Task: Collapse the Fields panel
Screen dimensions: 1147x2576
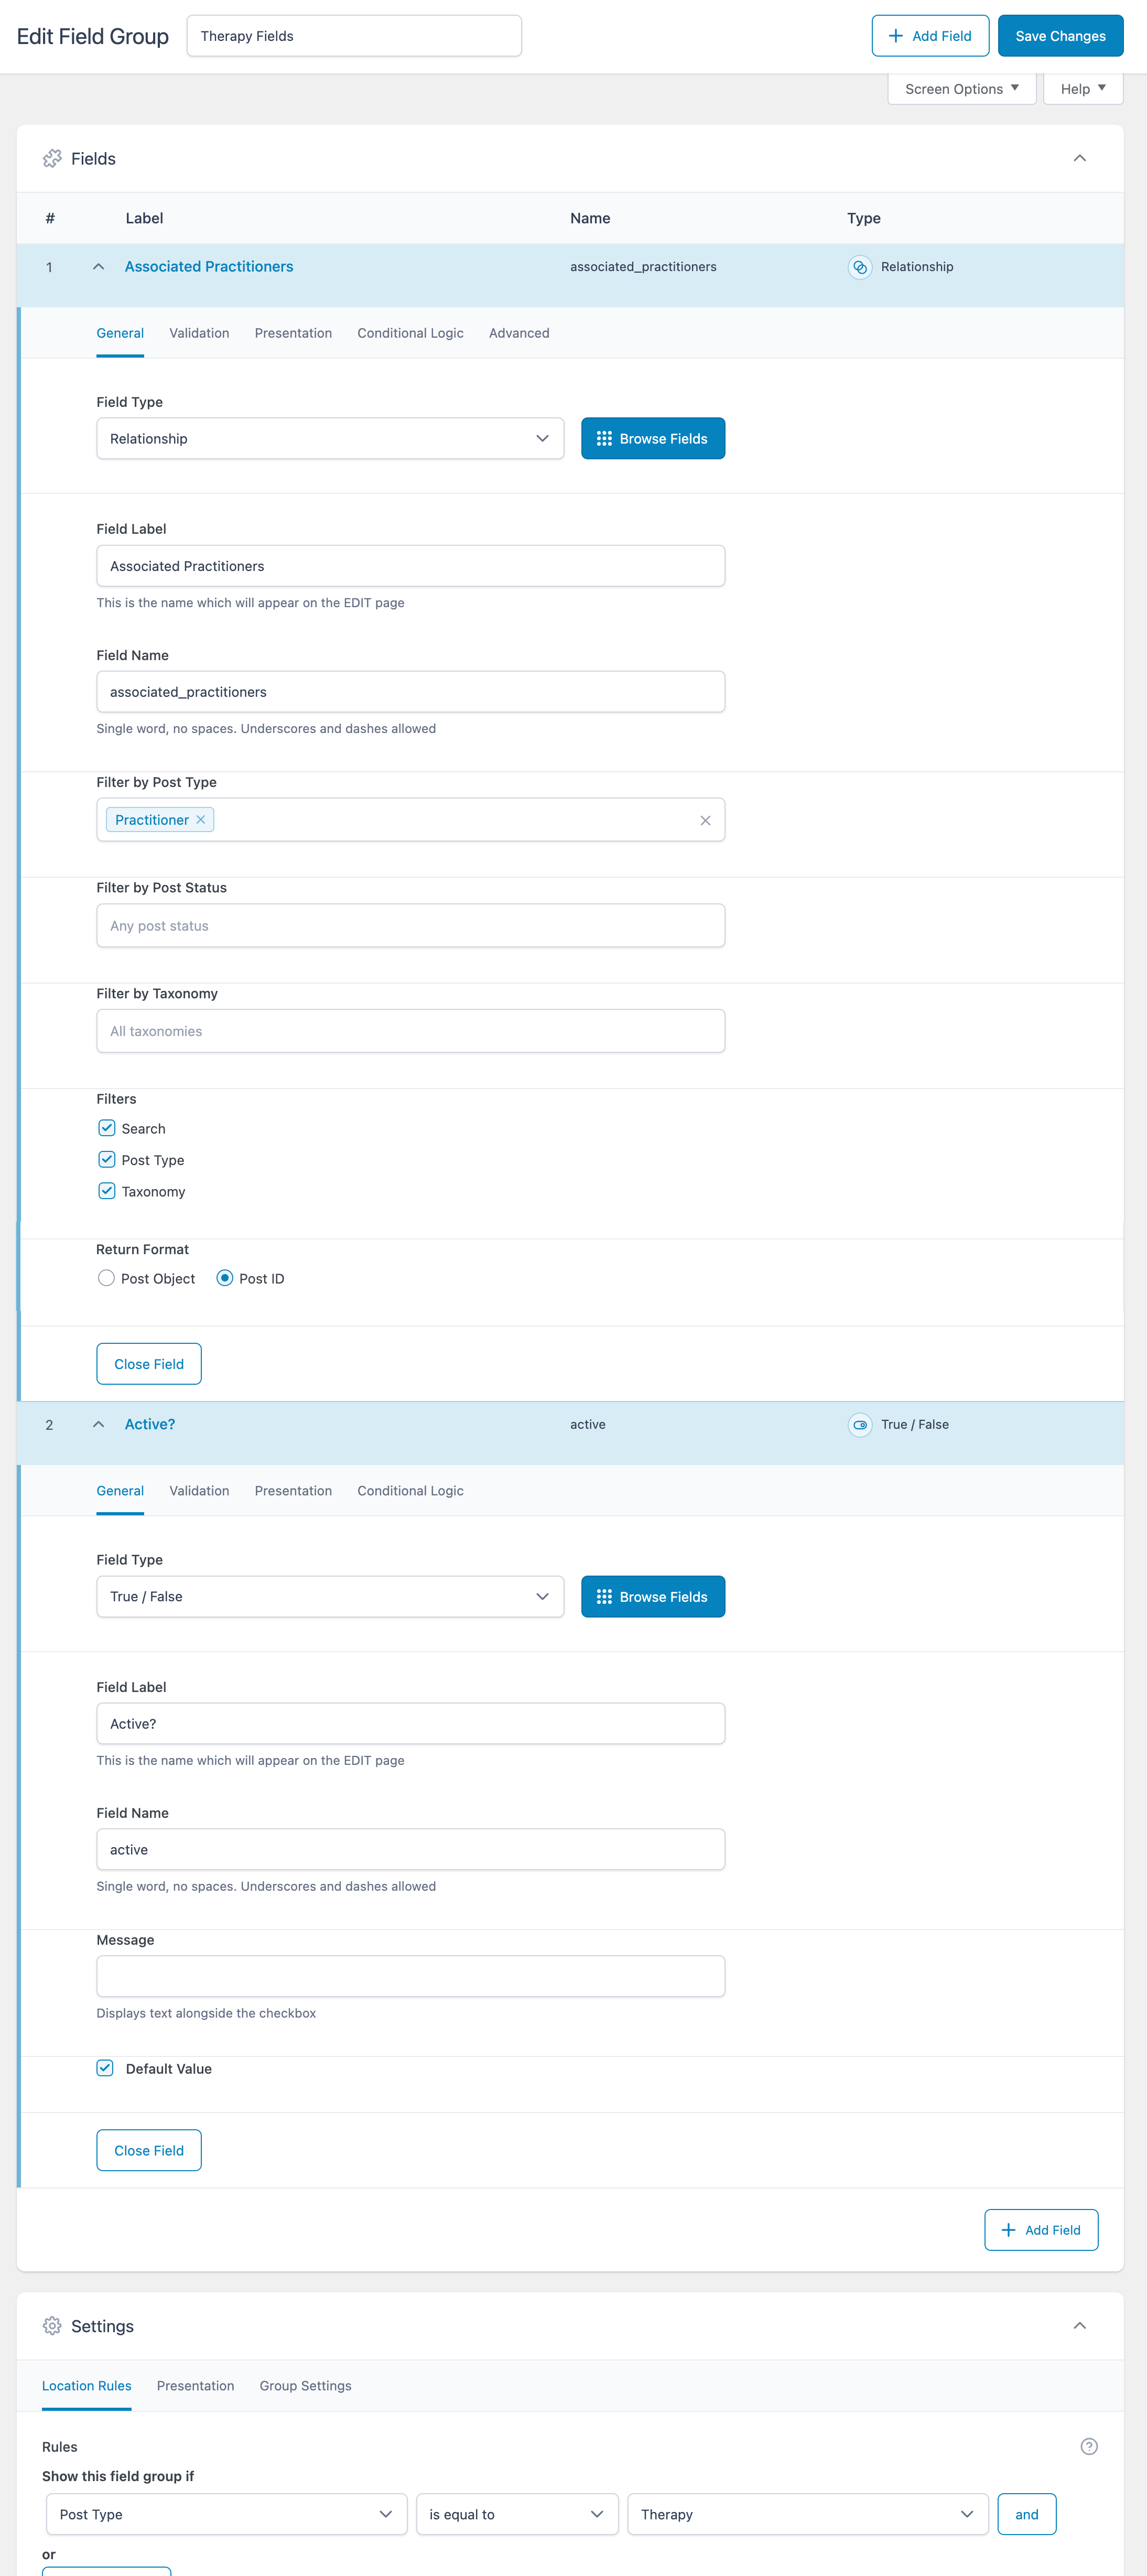Action: coord(1079,159)
